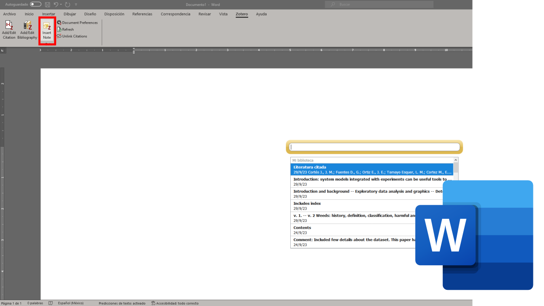Image resolution: width=544 pixels, height=306 pixels.
Task: Expand the Undo history dropdown arrow
Action: [61, 4]
